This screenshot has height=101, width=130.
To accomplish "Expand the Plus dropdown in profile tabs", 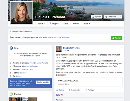I will click(x=87, y=24).
